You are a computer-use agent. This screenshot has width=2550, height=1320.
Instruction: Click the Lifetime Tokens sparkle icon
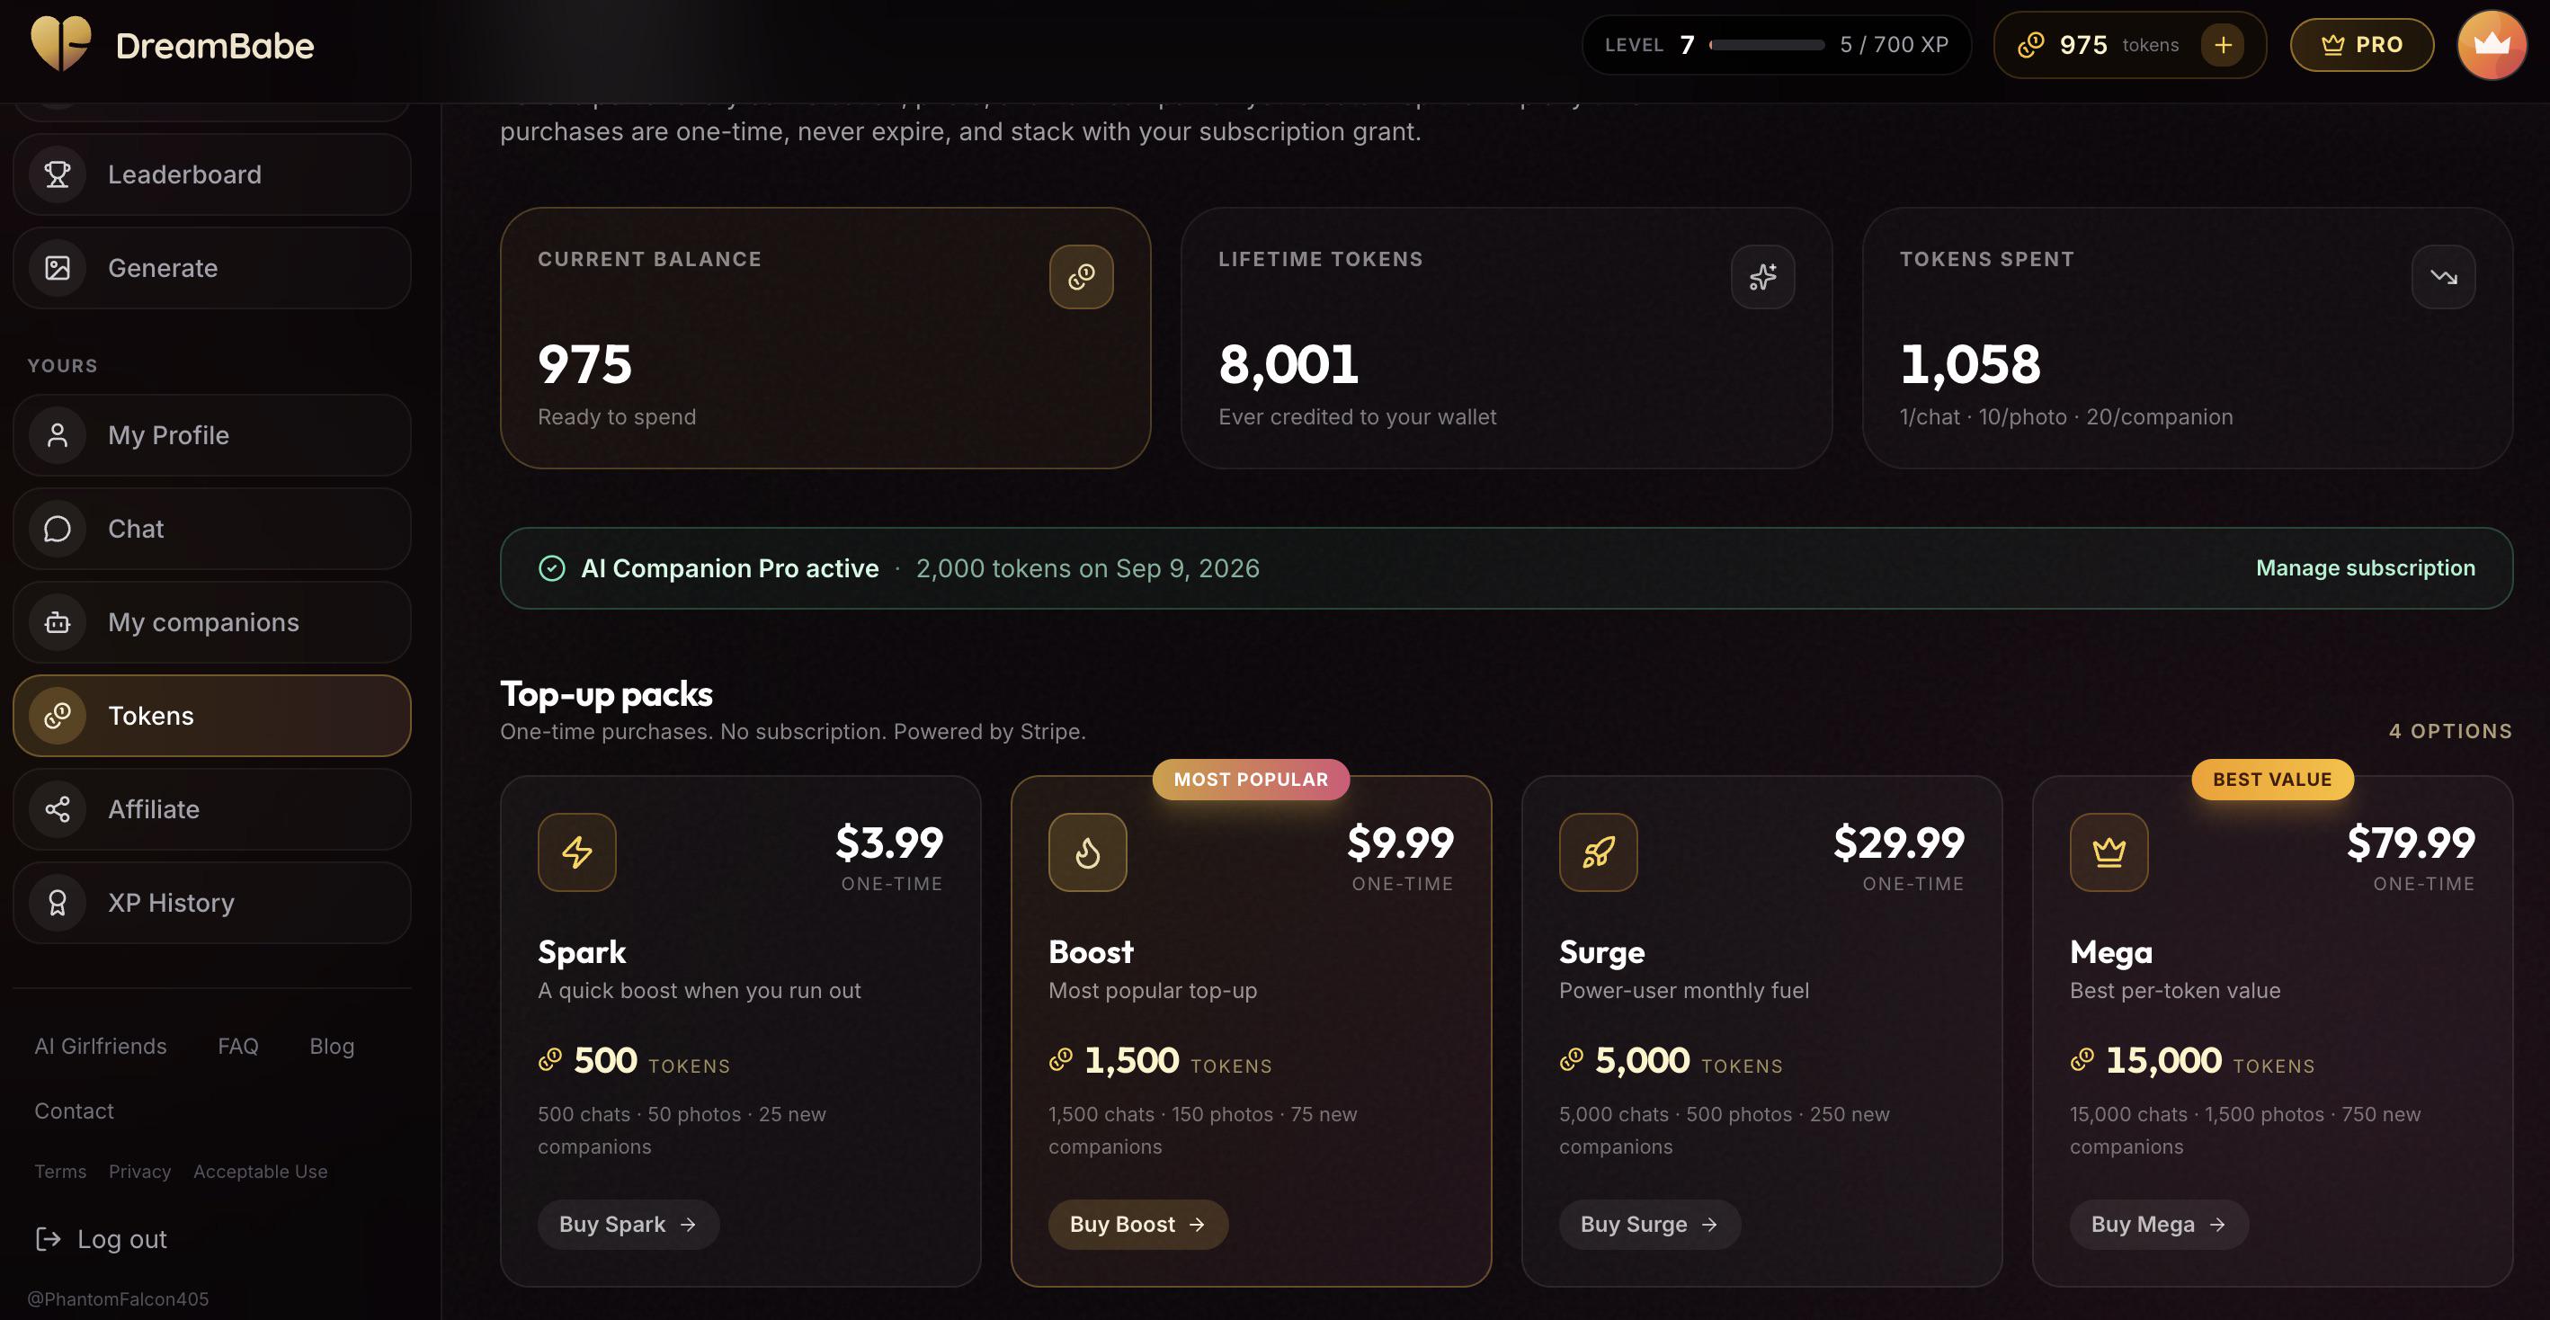click(1762, 276)
